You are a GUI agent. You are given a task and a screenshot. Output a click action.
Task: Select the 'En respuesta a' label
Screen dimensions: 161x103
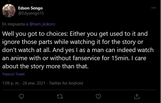pos(15,24)
